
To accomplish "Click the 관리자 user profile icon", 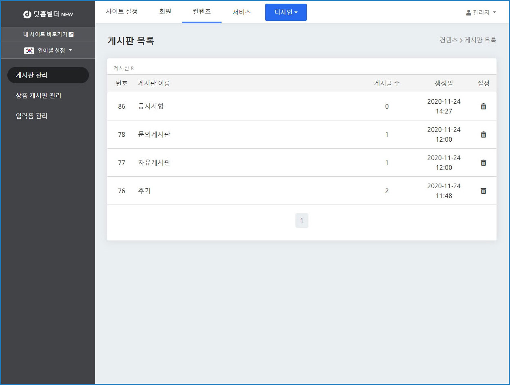I will [468, 13].
